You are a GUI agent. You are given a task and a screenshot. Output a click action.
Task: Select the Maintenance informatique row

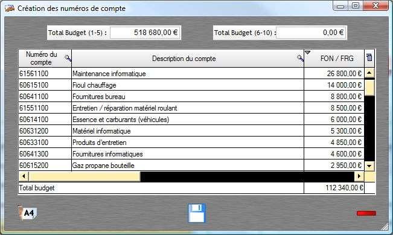(191, 74)
